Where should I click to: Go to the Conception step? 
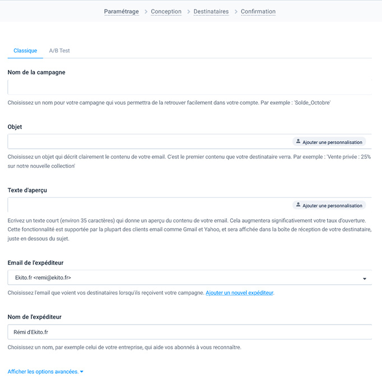coord(166,11)
